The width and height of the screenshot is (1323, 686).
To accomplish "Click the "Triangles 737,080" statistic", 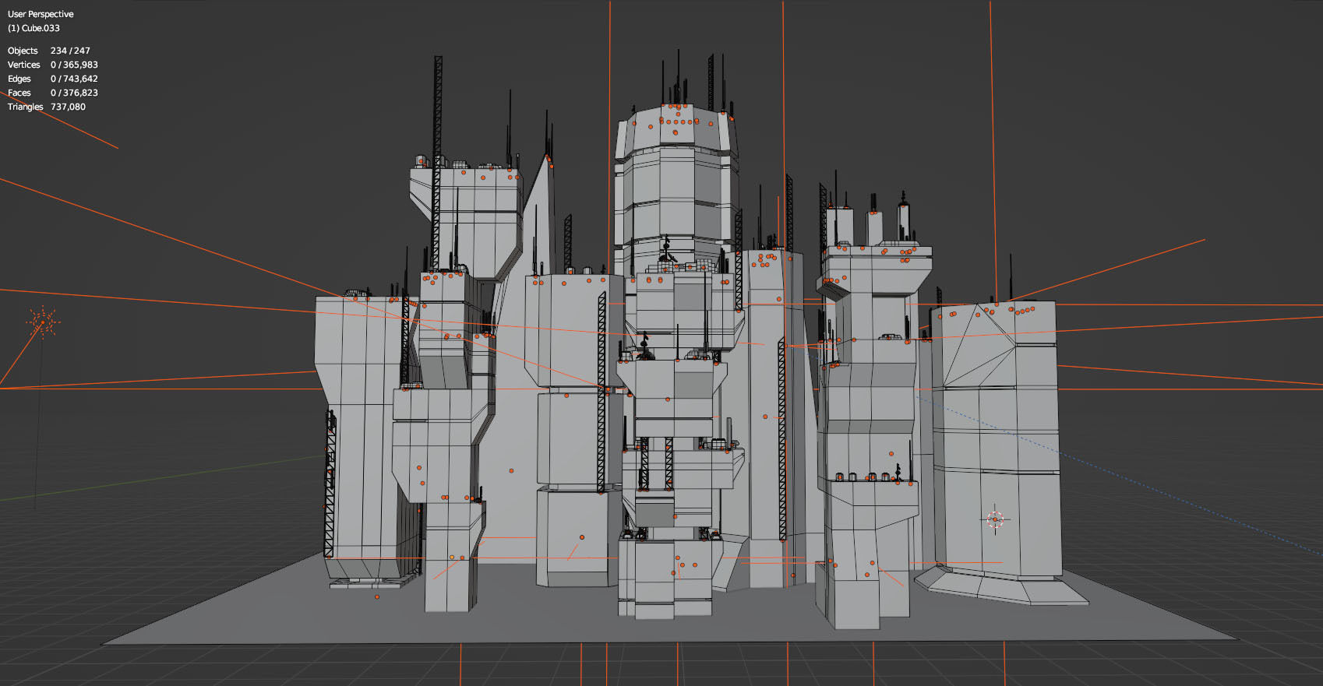I will (47, 107).
